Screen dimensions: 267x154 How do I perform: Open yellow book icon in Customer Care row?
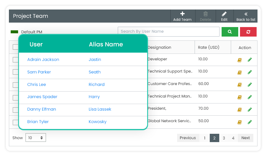coord(240,85)
